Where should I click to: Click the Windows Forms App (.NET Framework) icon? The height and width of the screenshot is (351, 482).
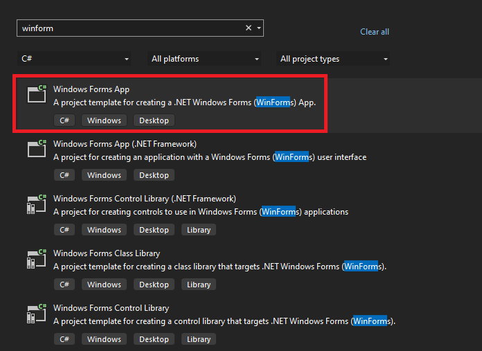point(37,148)
